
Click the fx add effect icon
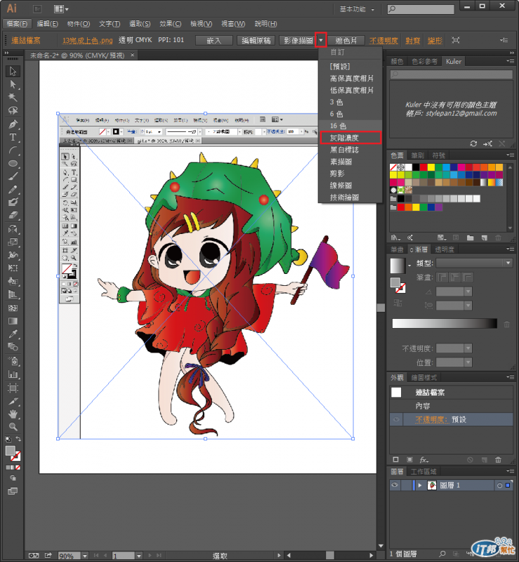coord(424,459)
